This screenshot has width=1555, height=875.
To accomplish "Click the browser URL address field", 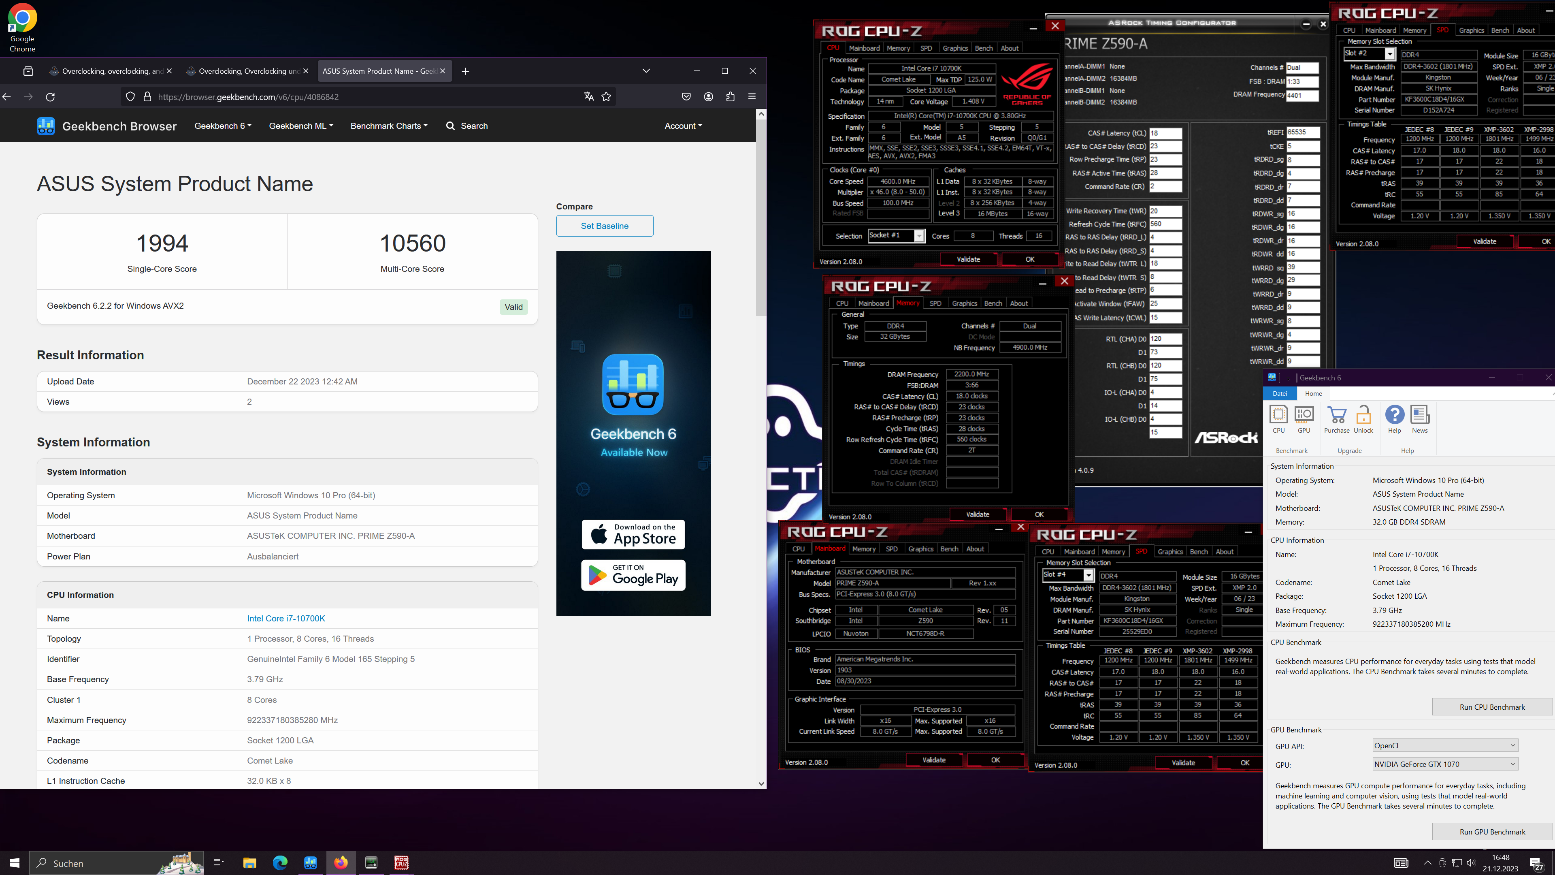I will (x=368, y=97).
